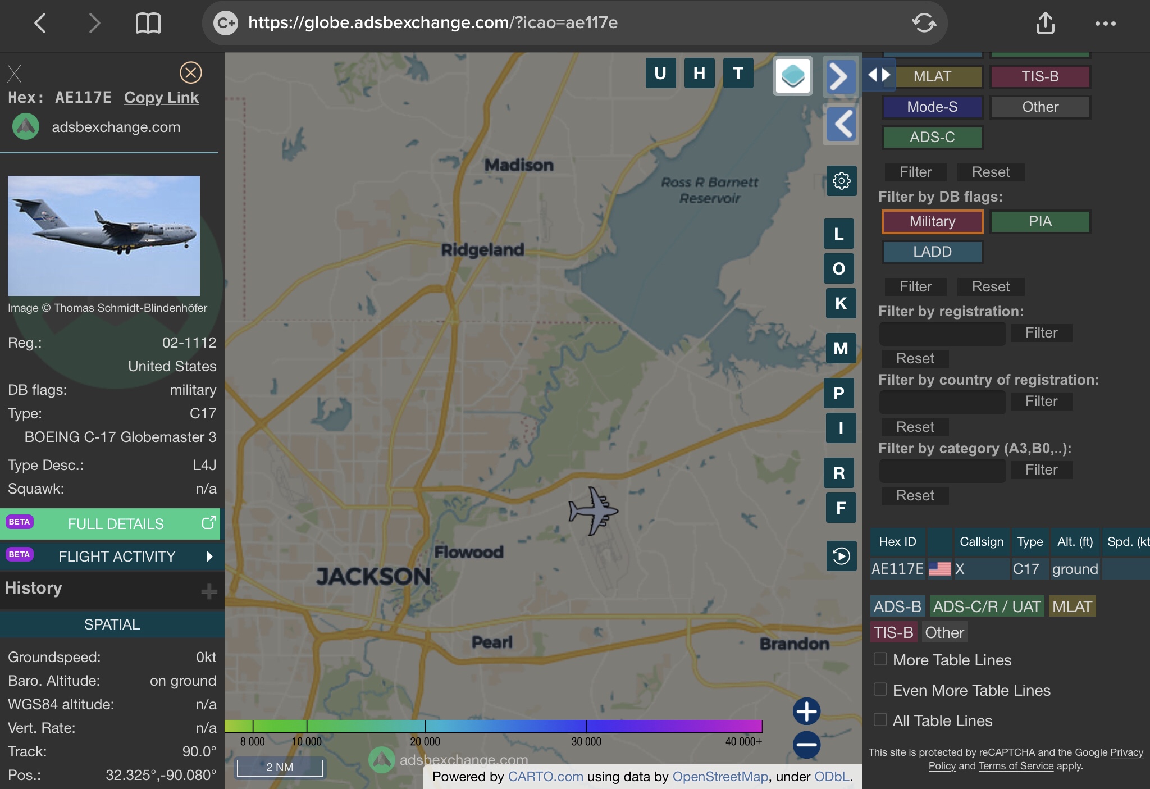Toggle the PIA DB flag filter
Viewport: 1150px width, 789px height.
pyautogui.click(x=1040, y=221)
